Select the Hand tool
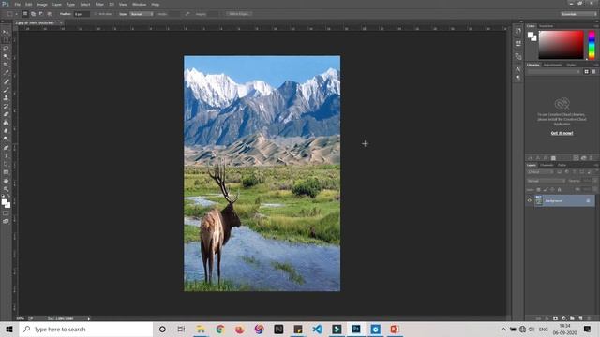This screenshot has height=337, width=600. (x=6, y=181)
